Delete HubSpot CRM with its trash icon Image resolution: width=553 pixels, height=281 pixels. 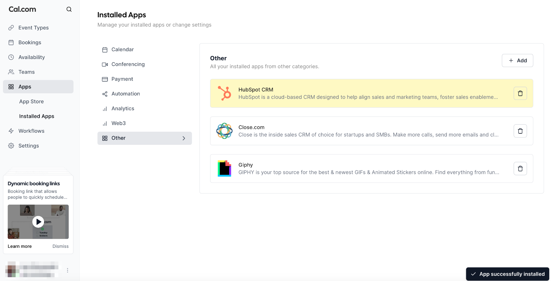(x=520, y=93)
